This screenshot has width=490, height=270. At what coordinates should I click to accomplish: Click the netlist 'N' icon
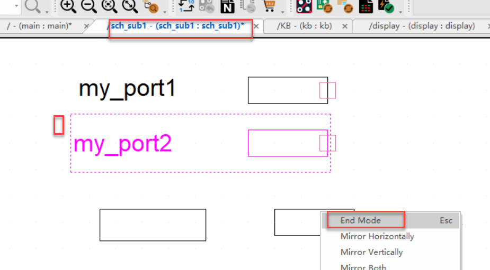(227, 6)
